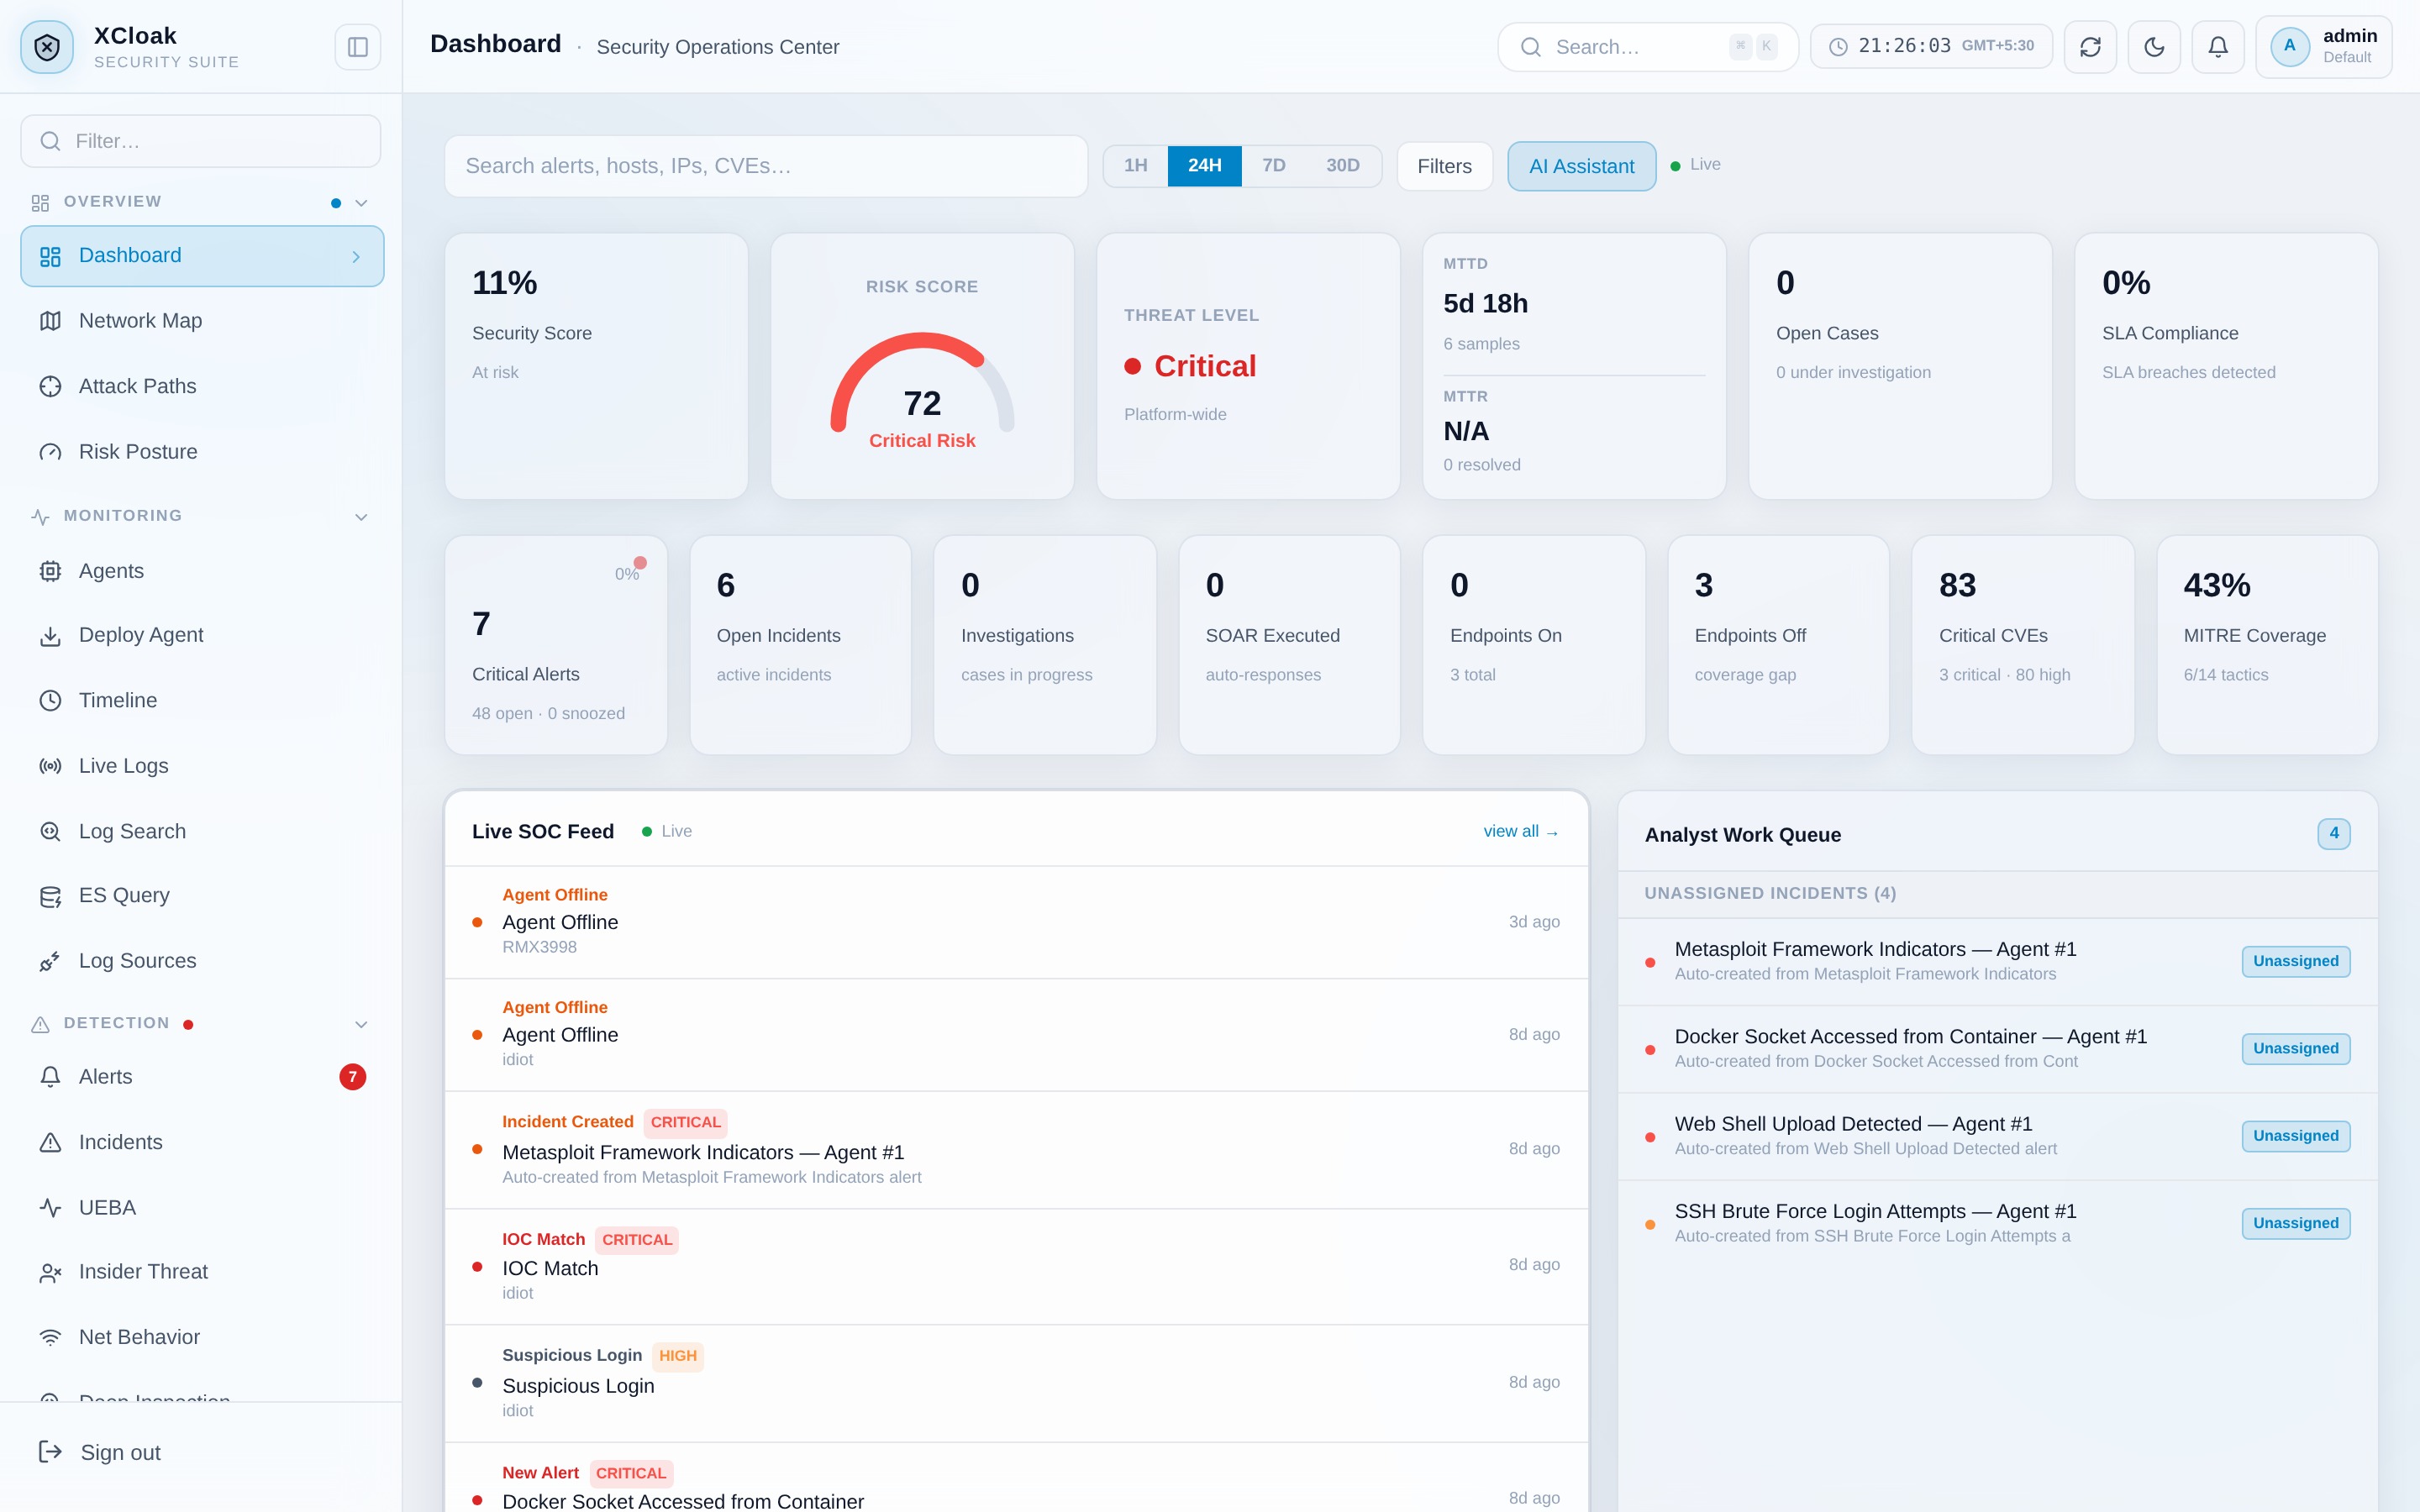The image size is (2420, 1512).
Task: Open Web Shell Upload Detected queue item
Action: coord(1998,1136)
